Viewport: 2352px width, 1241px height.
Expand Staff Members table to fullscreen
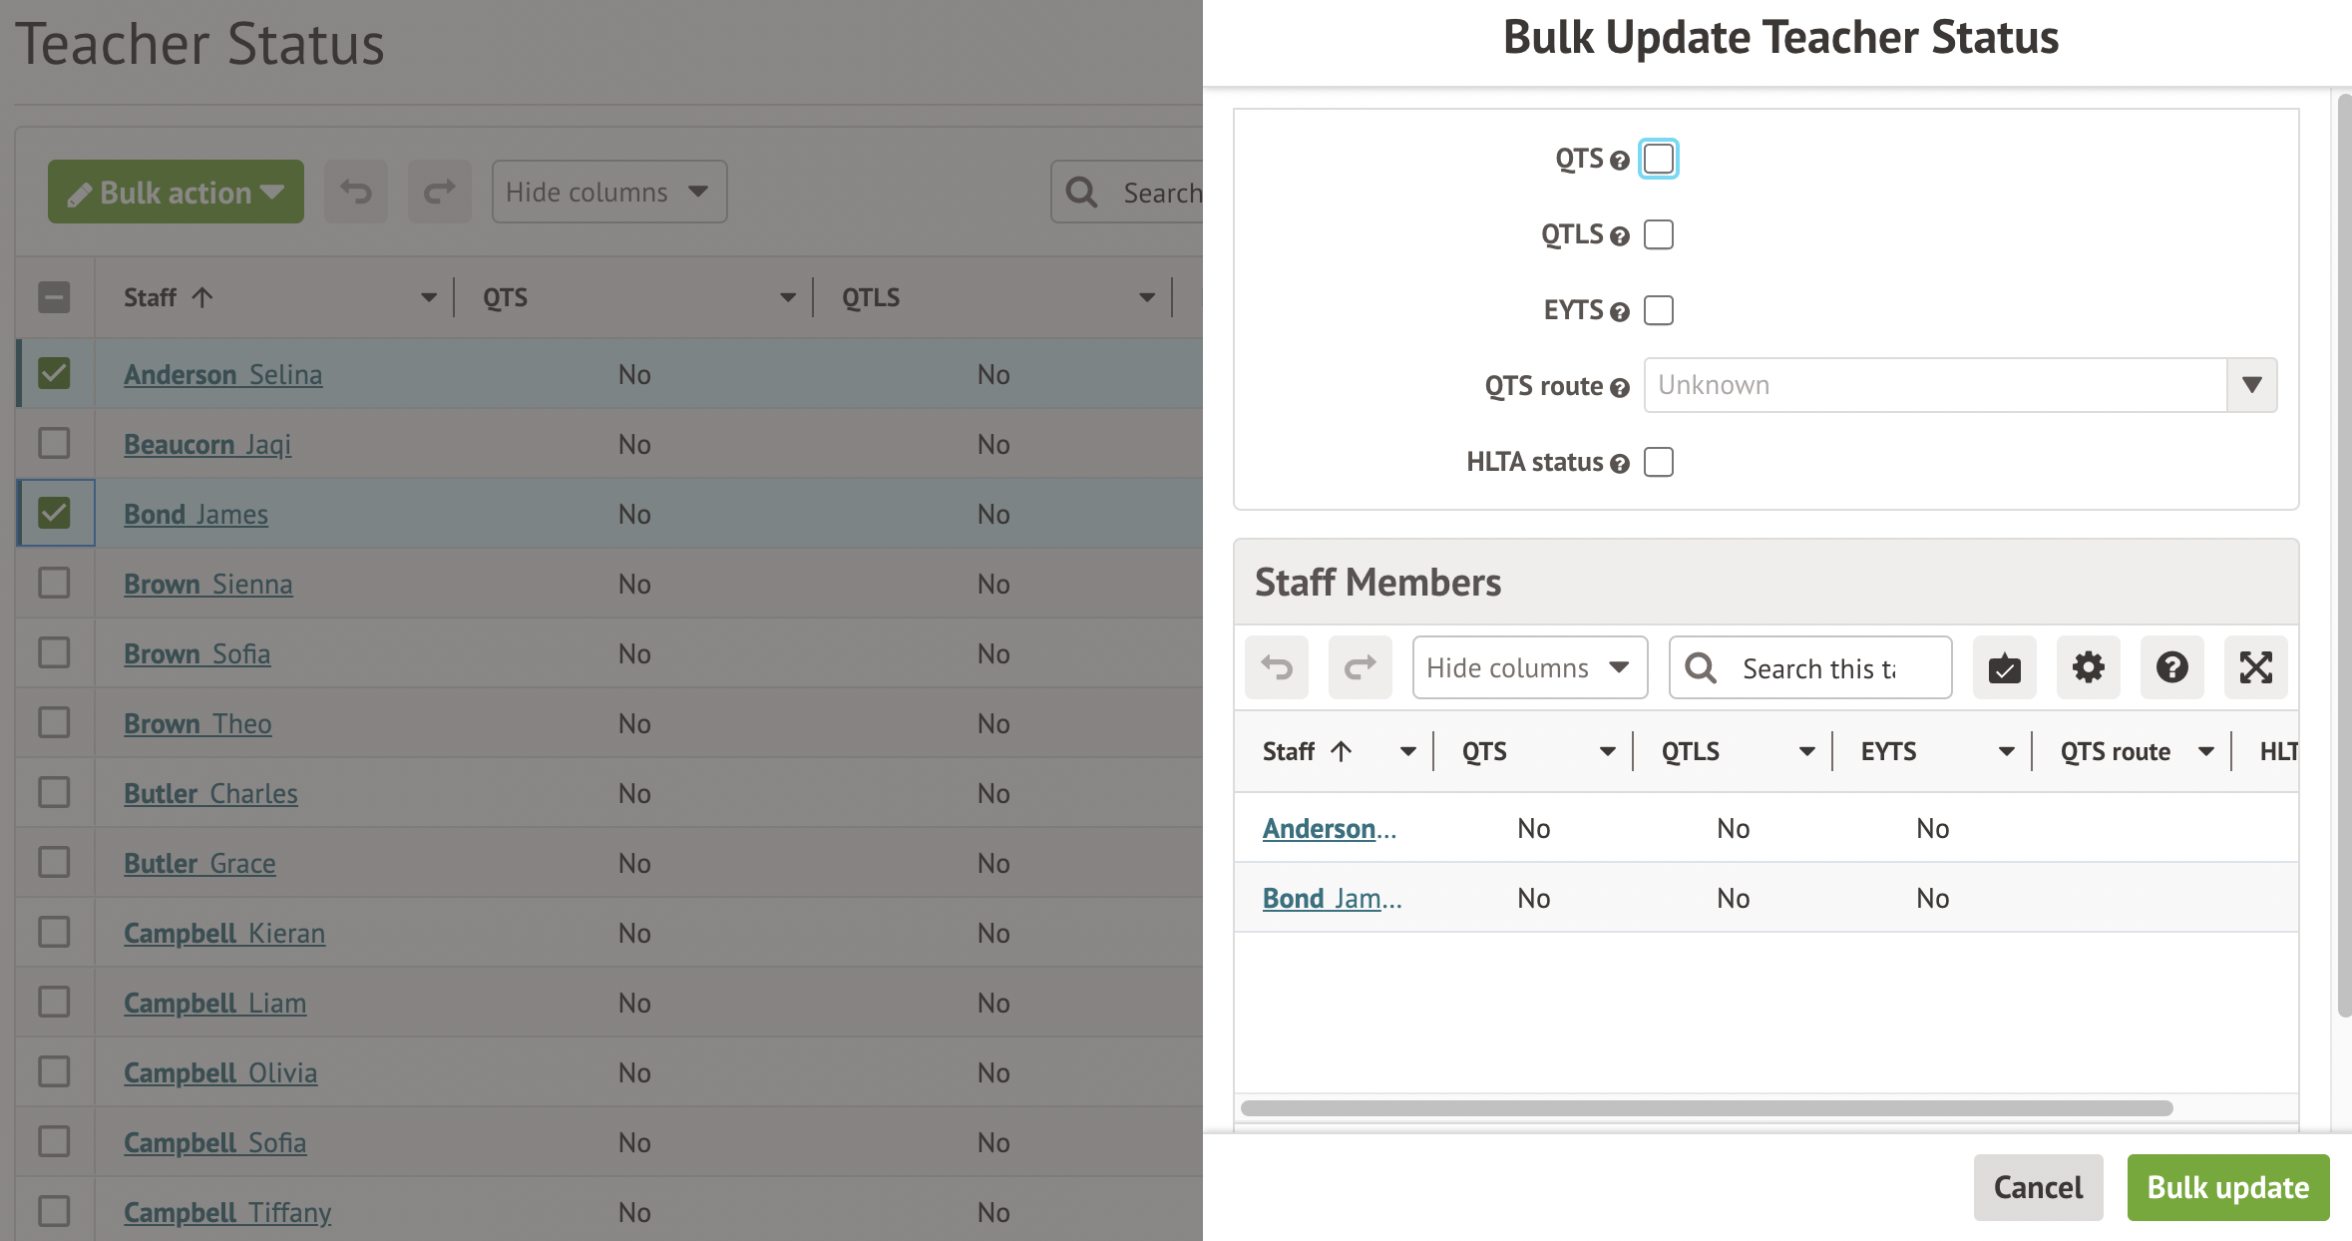(x=2255, y=667)
